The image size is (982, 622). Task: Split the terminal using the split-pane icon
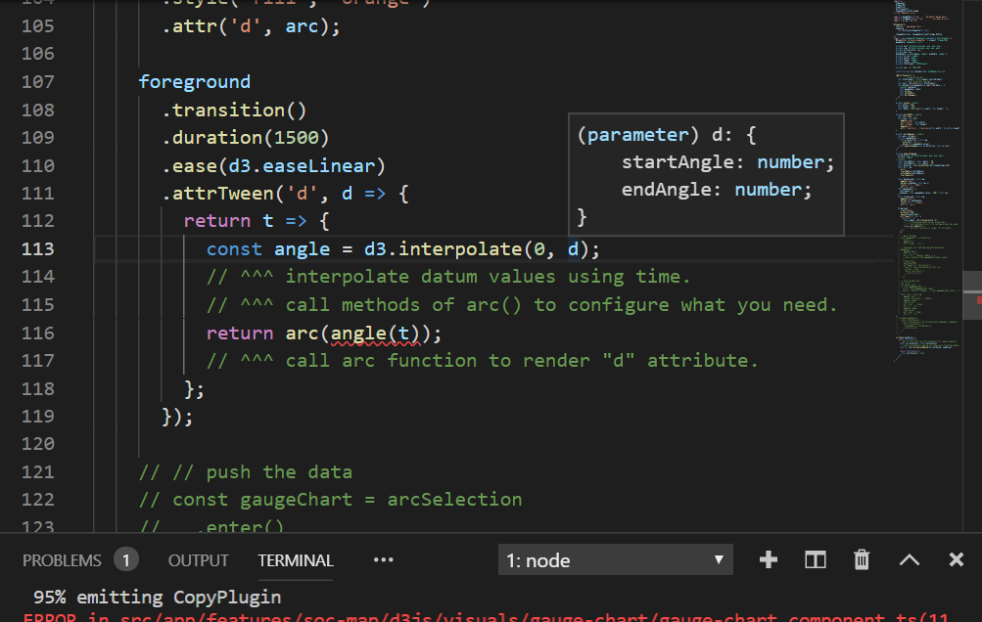pyautogui.click(x=815, y=559)
